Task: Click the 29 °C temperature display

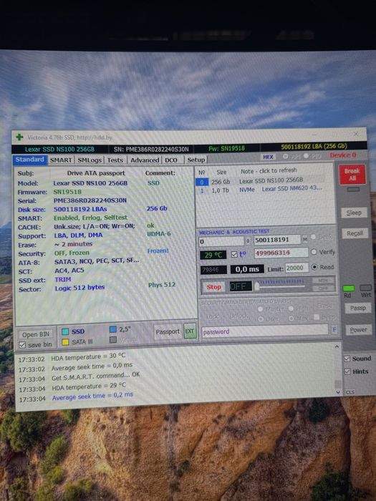Action: 213,255
